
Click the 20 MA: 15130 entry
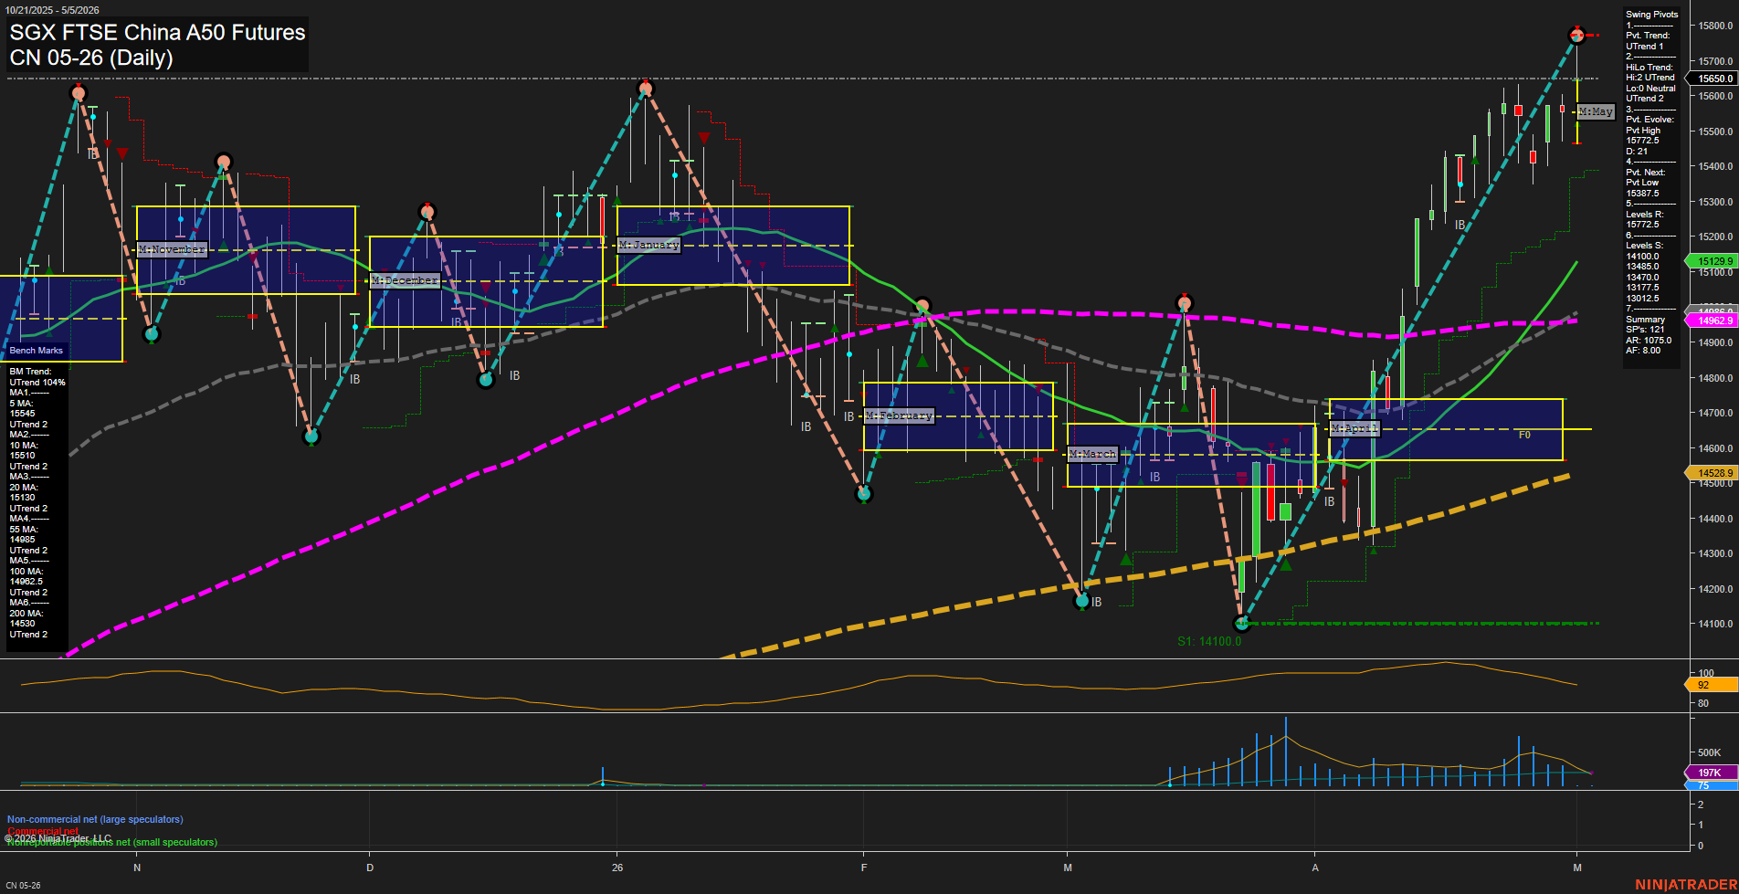[x=24, y=492]
